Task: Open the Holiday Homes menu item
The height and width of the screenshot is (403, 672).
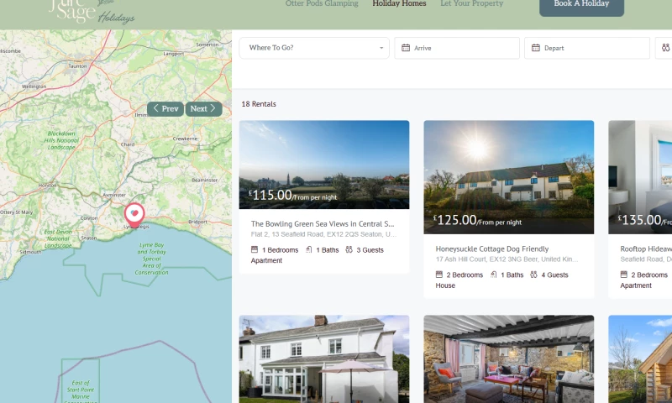Action: click(399, 3)
